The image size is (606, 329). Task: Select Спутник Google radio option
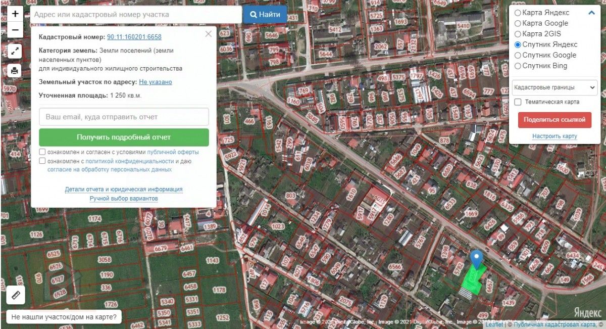point(518,55)
